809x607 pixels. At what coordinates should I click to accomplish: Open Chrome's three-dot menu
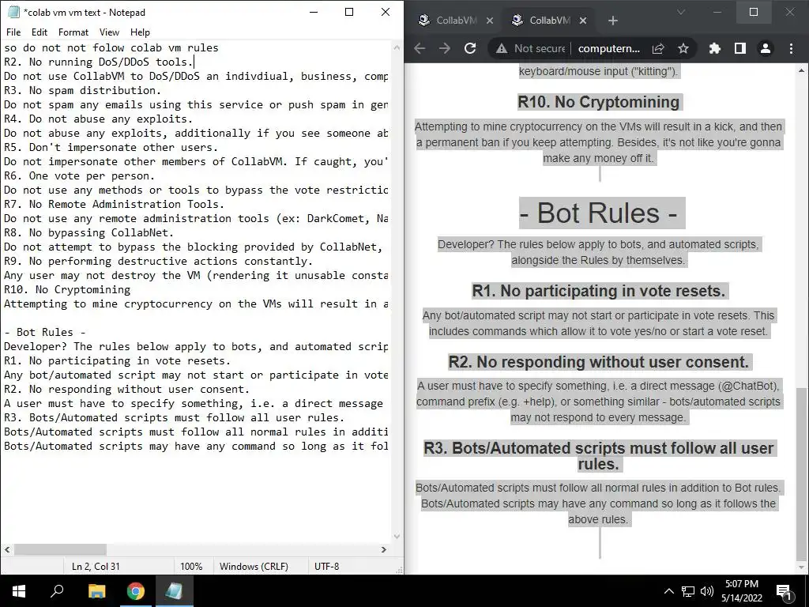point(791,48)
